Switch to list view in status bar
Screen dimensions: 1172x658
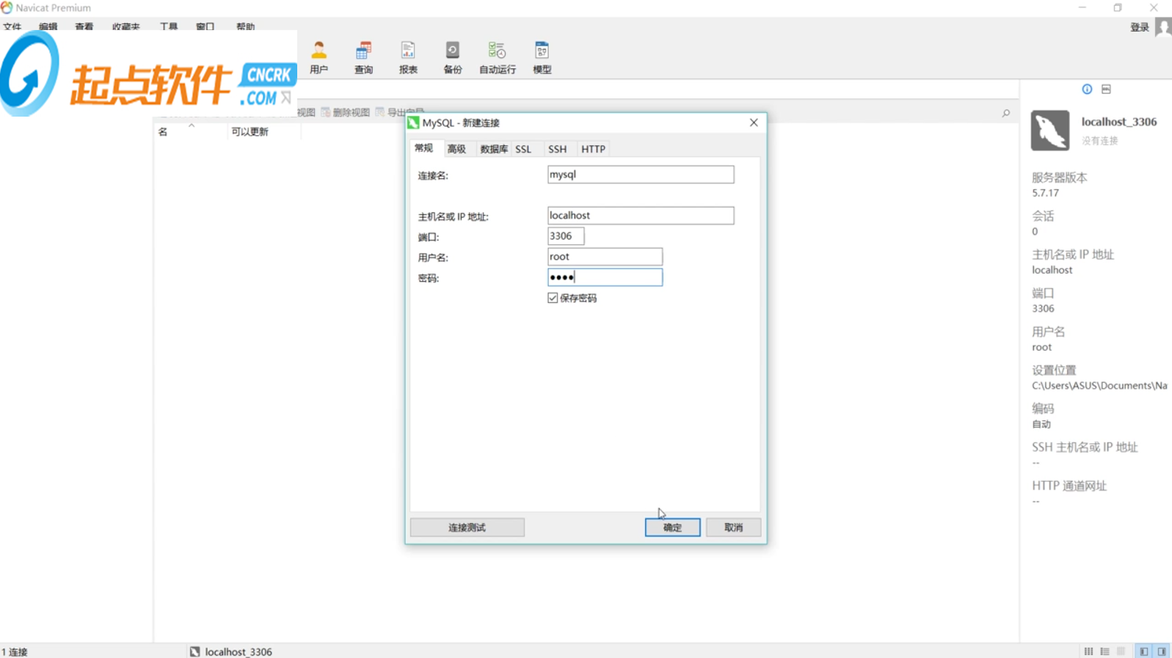pos(1088,651)
